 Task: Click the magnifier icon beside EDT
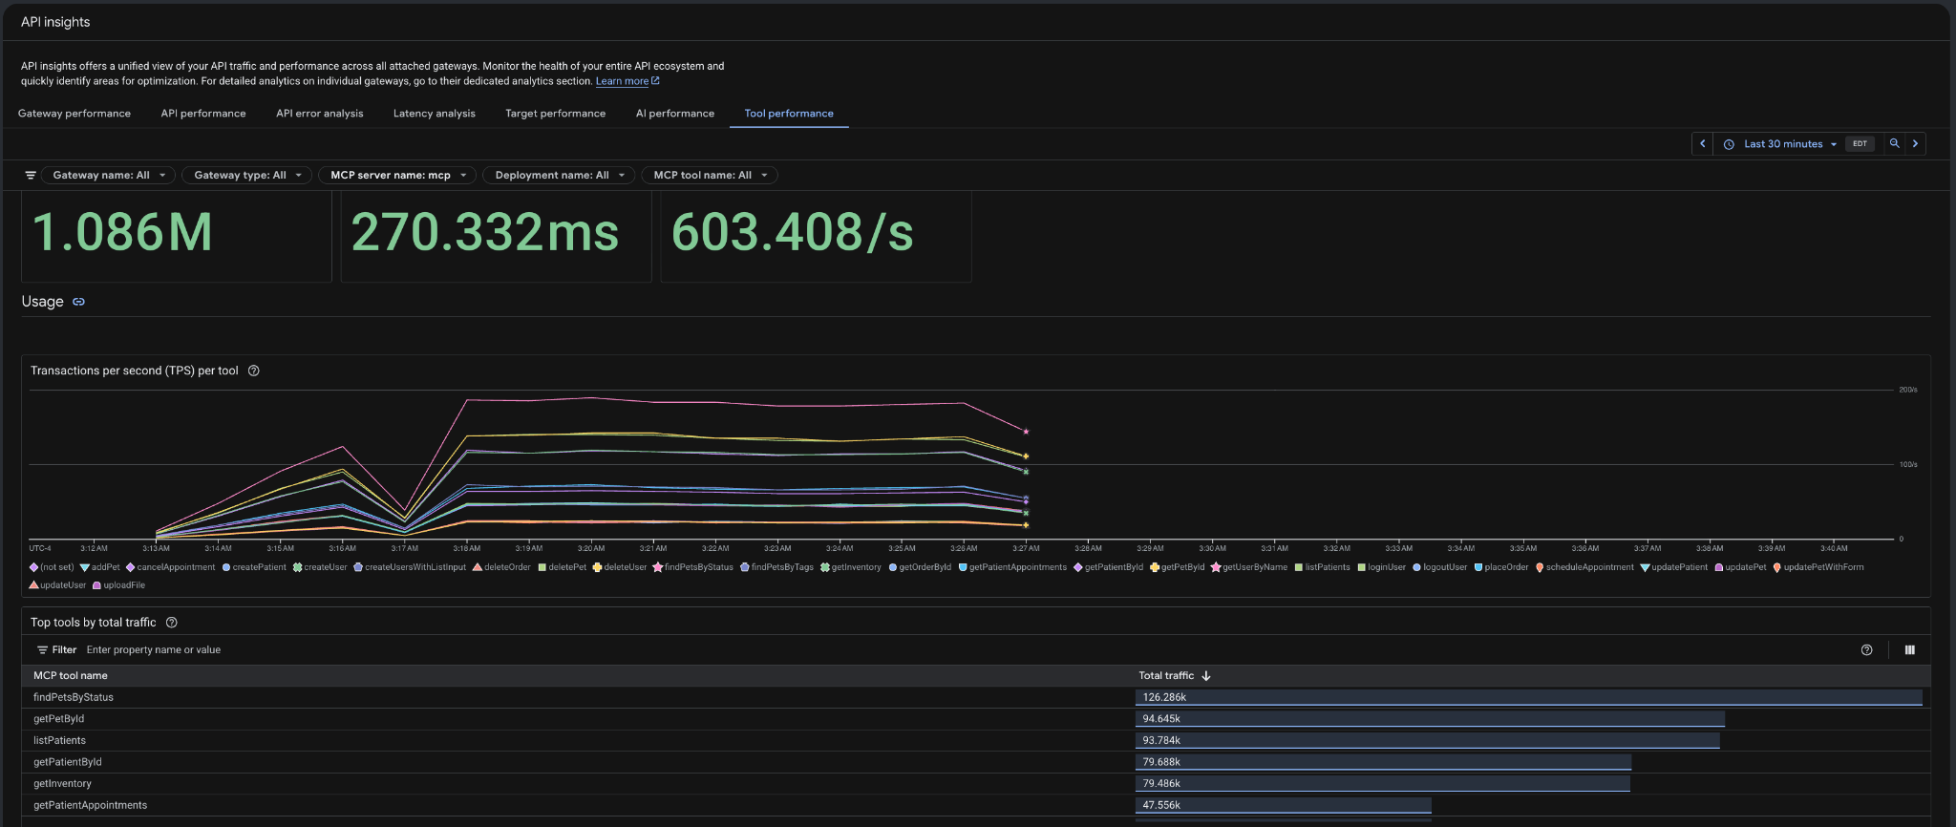click(x=1894, y=144)
